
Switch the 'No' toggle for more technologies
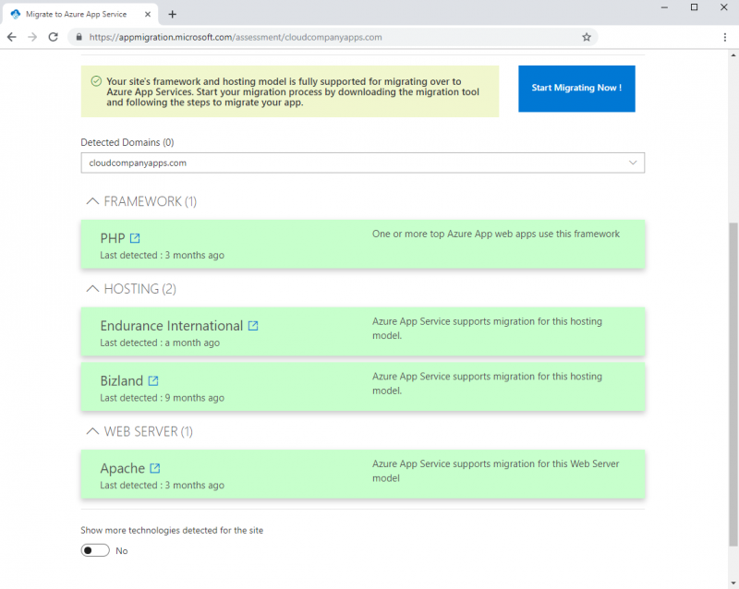click(95, 550)
